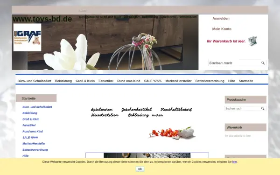Image resolution: width=280 pixels, height=175 pixels.
Task: Open cookie info 'hier' link
Action: [234, 162]
